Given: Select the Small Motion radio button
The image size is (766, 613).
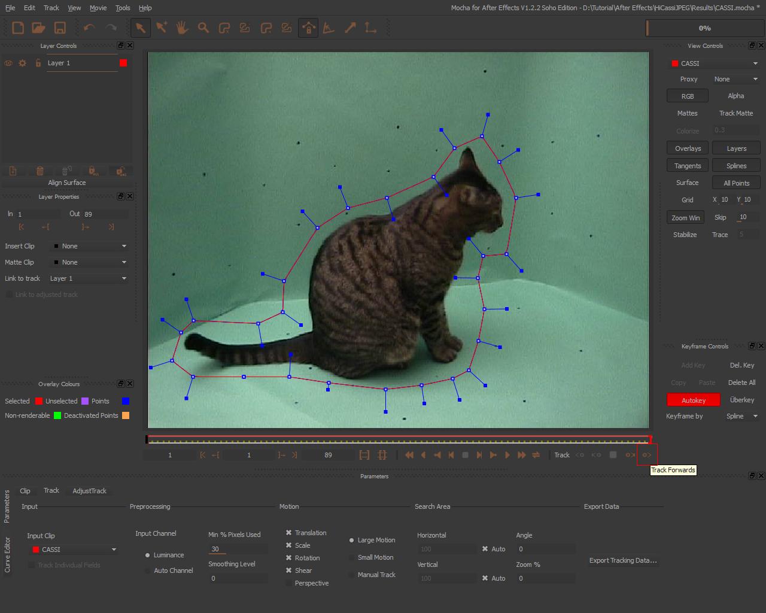Looking at the screenshot, I should tap(352, 557).
